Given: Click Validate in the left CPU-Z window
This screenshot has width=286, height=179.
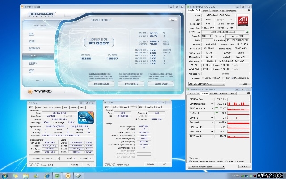Looking at the screenshot, I should pyautogui.click(x=75, y=165).
